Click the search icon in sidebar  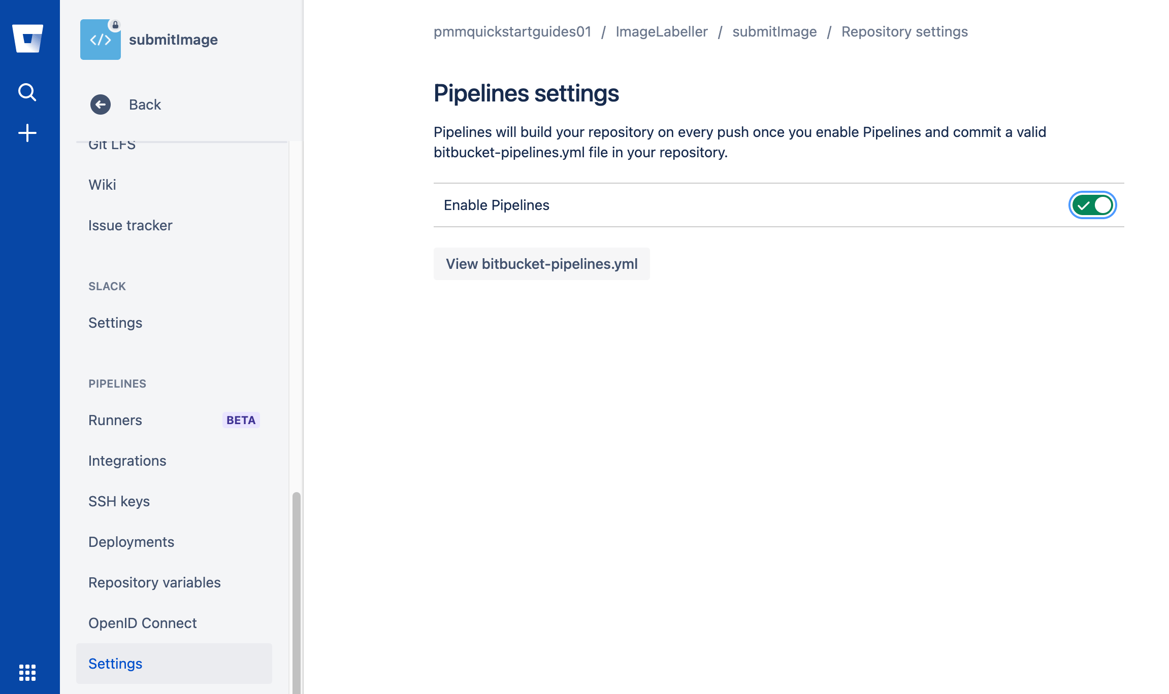coord(27,92)
